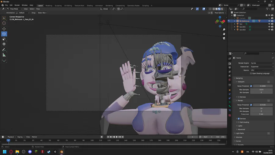Viewport: 275px width, 155px height.
Task: Expand the Curves panel
Action: click(x=238, y=141)
